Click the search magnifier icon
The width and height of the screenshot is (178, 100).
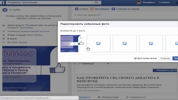pos(96,2)
